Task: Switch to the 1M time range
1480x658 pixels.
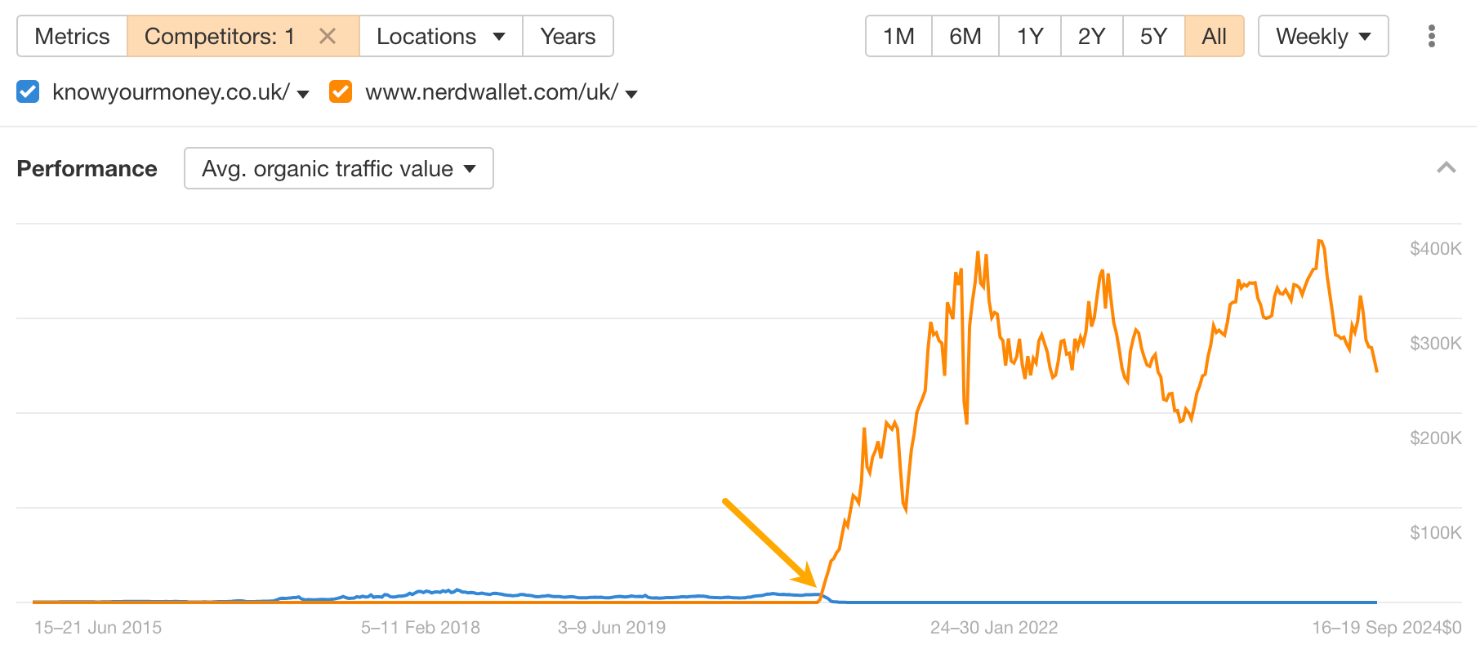Action: 898,36
